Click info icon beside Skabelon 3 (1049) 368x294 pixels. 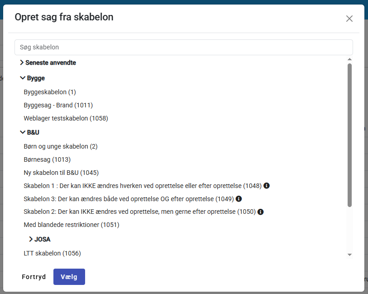(239, 198)
